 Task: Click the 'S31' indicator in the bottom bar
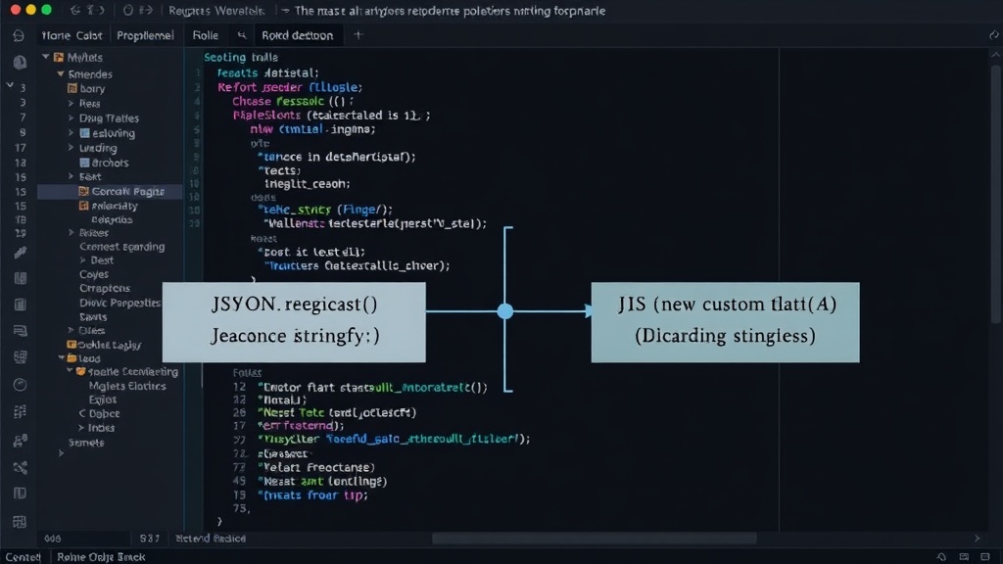(x=150, y=539)
